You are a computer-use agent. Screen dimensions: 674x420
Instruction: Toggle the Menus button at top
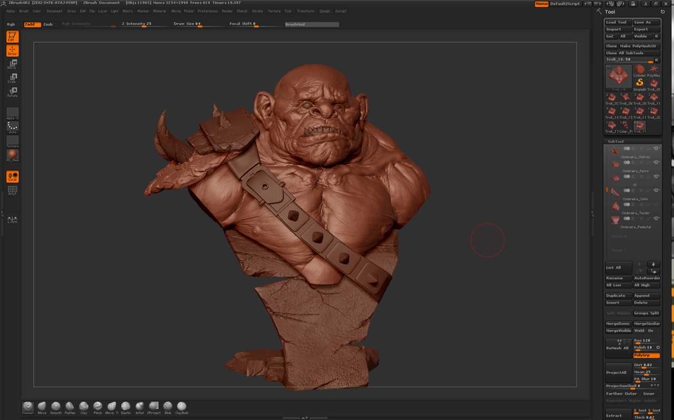tap(541, 4)
